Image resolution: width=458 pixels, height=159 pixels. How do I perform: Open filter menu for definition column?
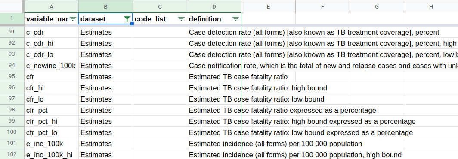pyautogui.click(x=235, y=19)
